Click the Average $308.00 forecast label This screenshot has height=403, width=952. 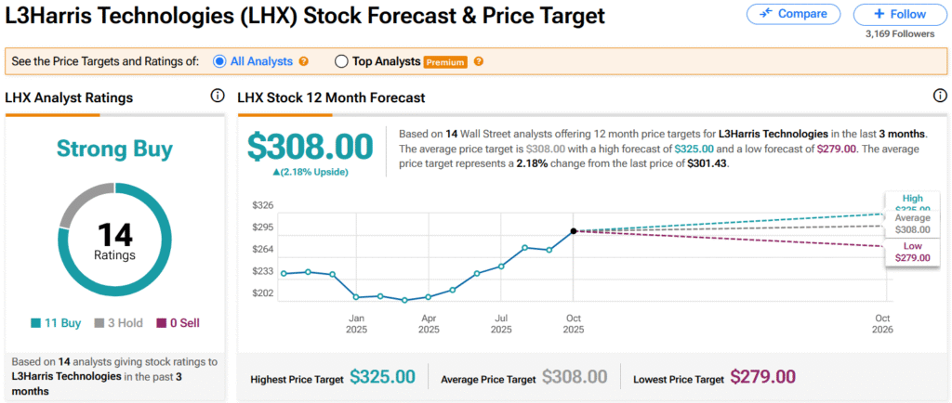(x=911, y=223)
